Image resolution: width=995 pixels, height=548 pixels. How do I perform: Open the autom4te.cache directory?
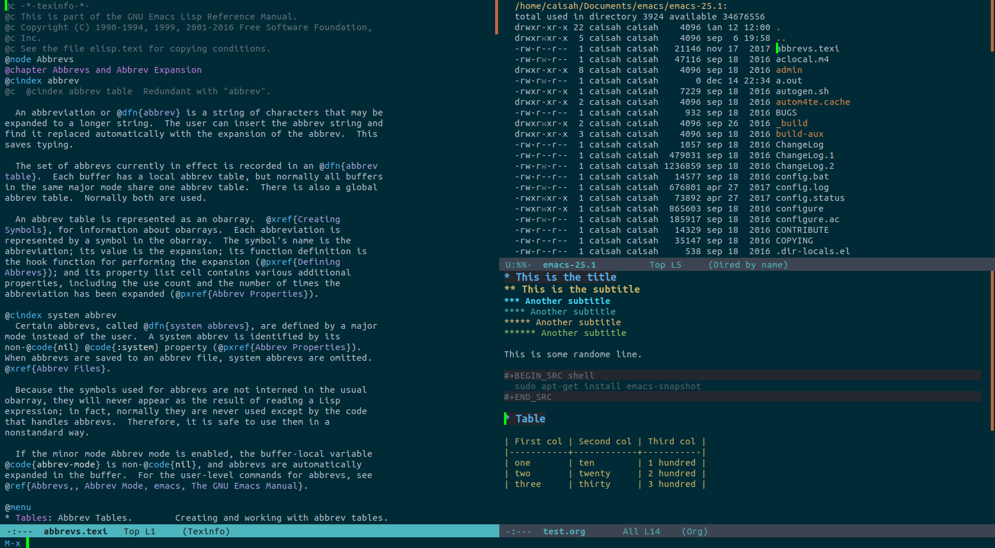click(x=813, y=102)
